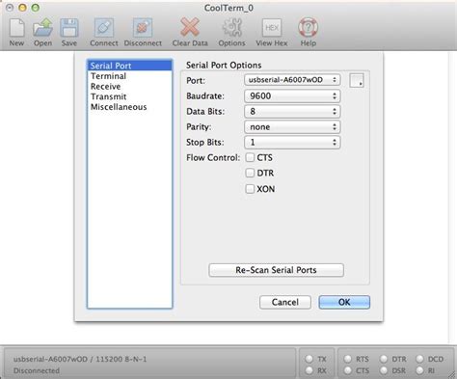Click the RI status indicator
The width and height of the screenshot is (457, 379).
click(x=419, y=370)
